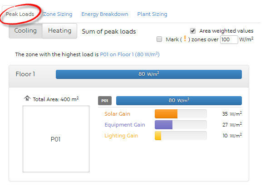Open the Peak Loads tab
This screenshot has height=190, width=270.
[x=20, y=14]
